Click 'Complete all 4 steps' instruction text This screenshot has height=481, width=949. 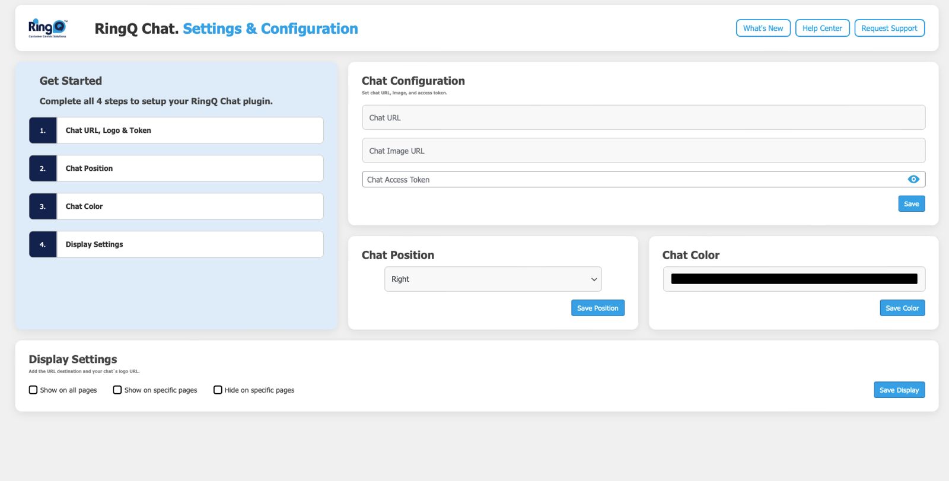[x=156, y=101]
